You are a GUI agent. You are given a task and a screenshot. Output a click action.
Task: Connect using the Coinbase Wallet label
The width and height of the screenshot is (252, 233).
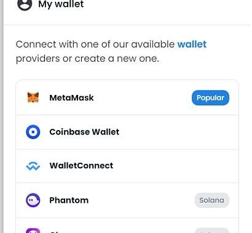point(84,132)
